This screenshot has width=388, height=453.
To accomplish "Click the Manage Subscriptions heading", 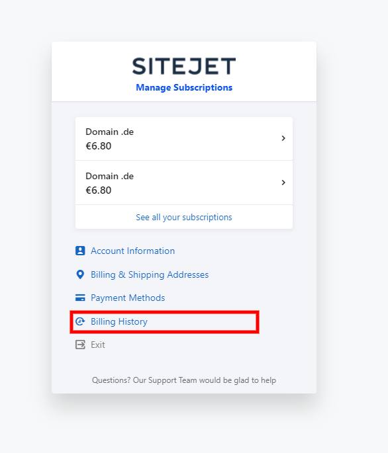I will [184, 87].
